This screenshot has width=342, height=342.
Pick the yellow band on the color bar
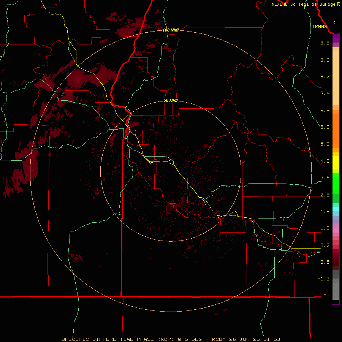336,163
